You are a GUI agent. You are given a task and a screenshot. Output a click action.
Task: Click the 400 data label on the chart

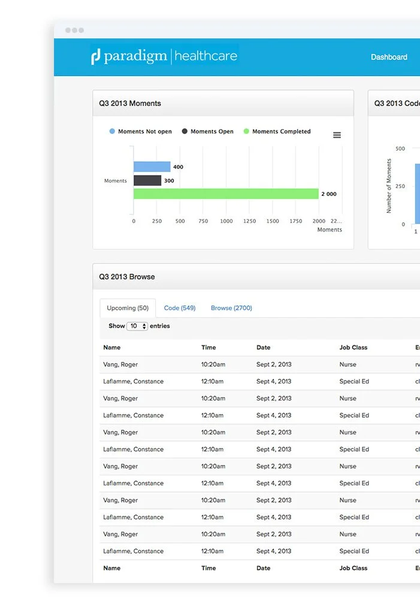pyautogui.click(x=178, y=167)
